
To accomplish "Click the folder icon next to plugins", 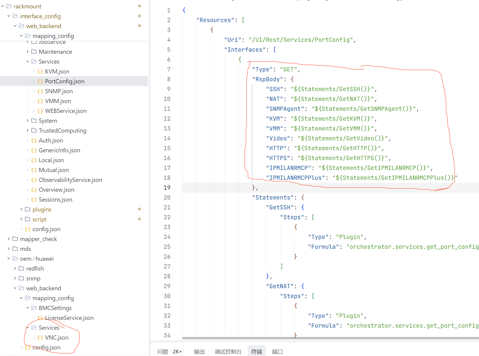I will pos(28,209).
